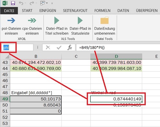Switch to the DATEN tab
The width and height of the screenshot is (160, 127).
pos(123,11)
